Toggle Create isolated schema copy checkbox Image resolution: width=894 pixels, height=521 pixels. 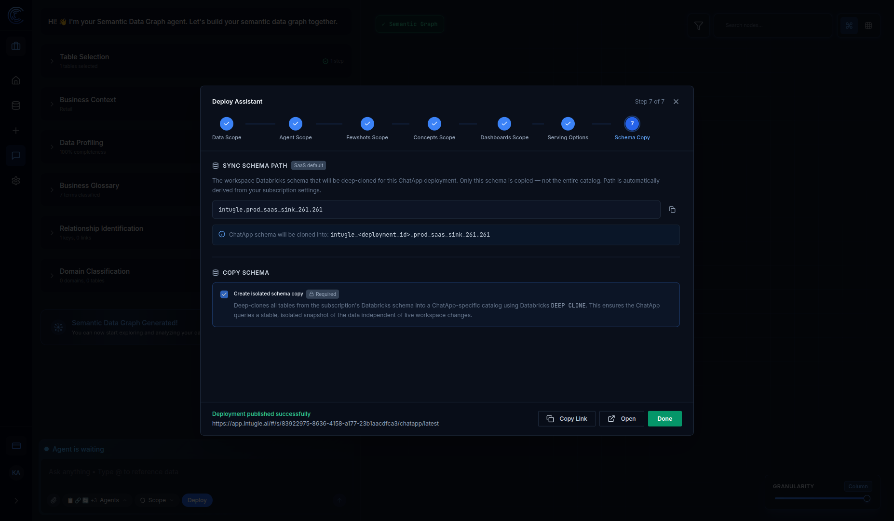point(224,294)
